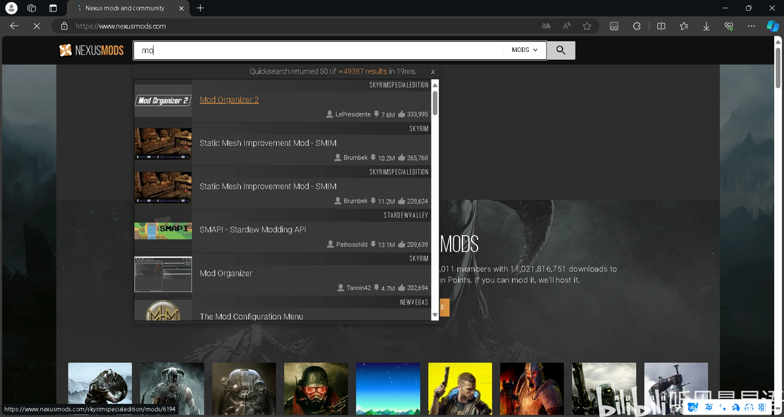Close the Nexus mods and community tab
The height and width of the screenshot is (417, 784).
click(182, 8)
